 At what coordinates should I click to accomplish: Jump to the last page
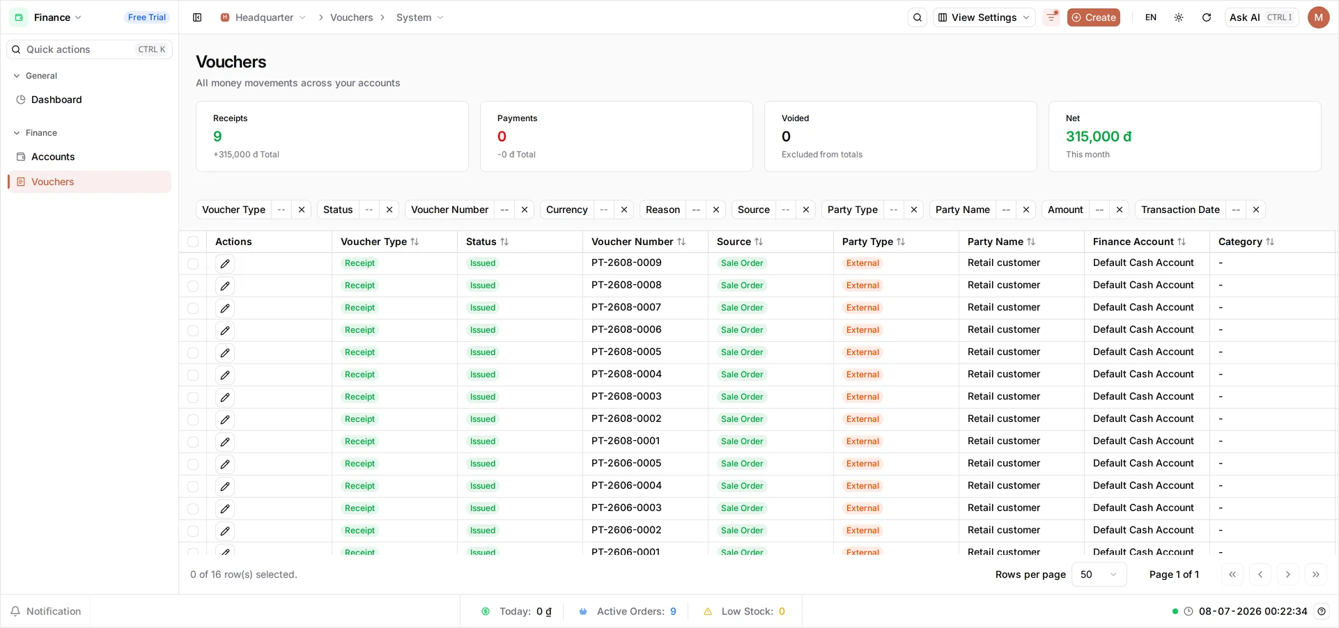[x=1316, y=574]
